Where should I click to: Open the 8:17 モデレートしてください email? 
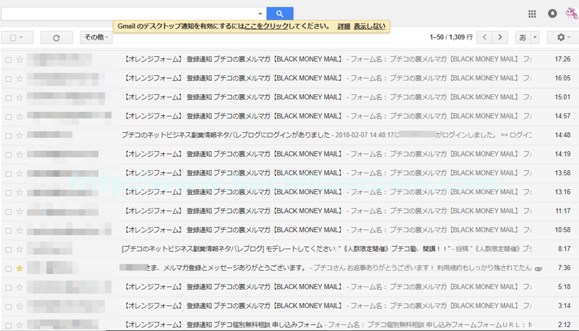(289, 249)
